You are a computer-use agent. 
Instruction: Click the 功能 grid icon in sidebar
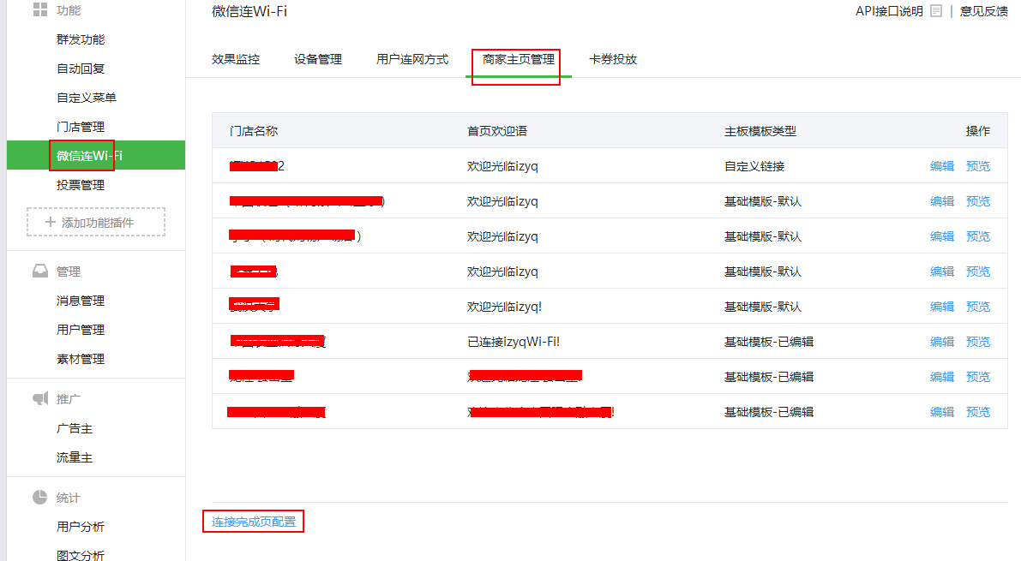(39, 10)
